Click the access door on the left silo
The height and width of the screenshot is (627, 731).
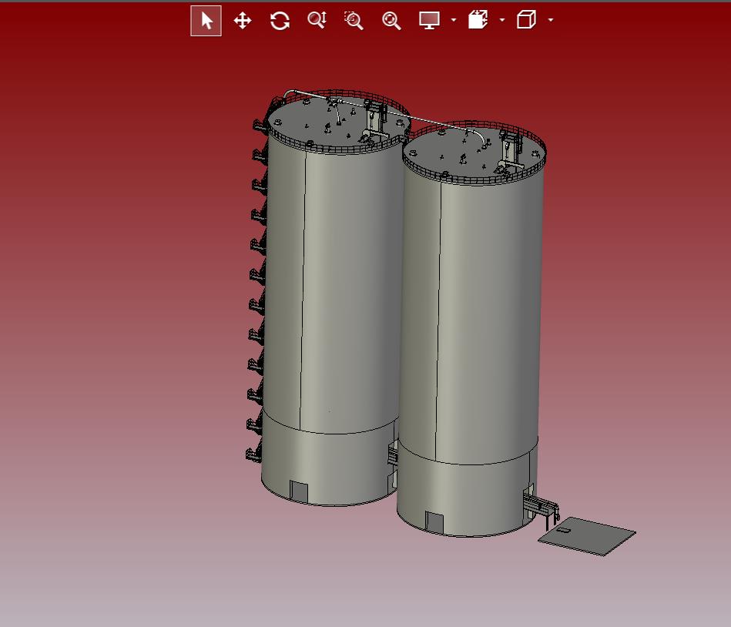pos(298,491)
